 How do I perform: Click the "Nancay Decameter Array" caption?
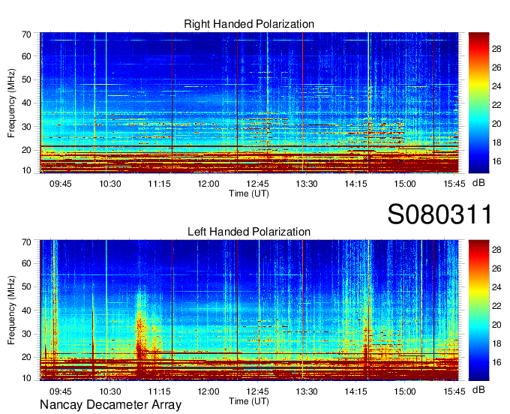pyautogui.click(x=110, y=404)
